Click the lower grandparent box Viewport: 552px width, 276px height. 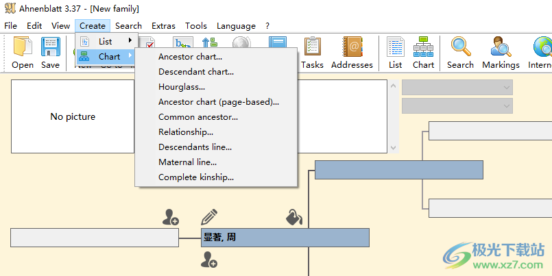[490, 208]
